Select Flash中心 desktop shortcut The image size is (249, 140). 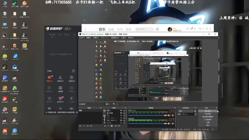(x=15, y=57)
